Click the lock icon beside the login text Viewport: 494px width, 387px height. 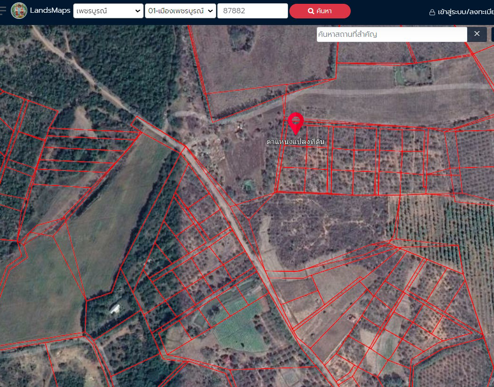(432, 12)
